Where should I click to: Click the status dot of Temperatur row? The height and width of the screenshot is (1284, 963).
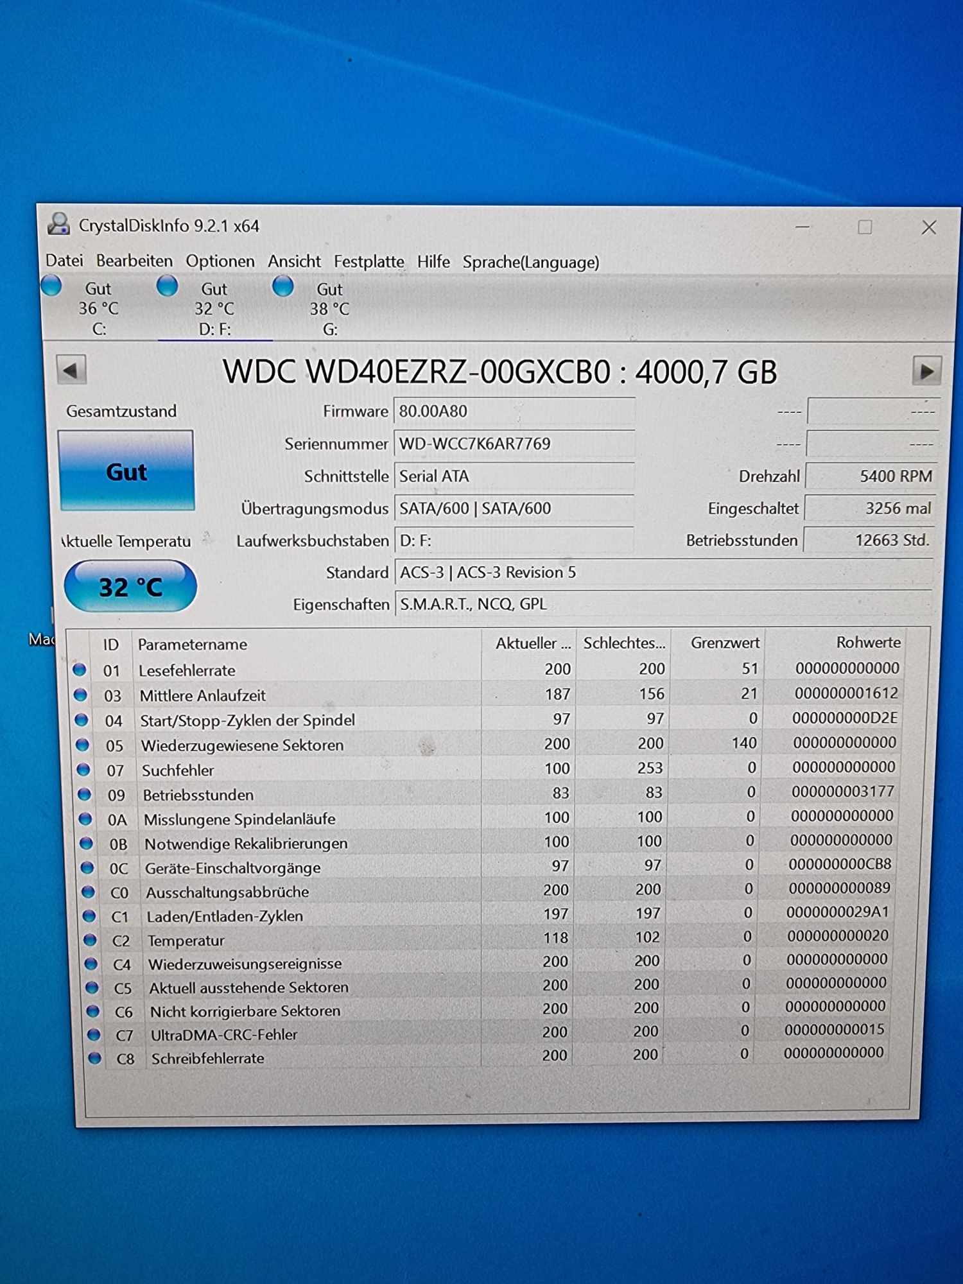pos(90,940)
